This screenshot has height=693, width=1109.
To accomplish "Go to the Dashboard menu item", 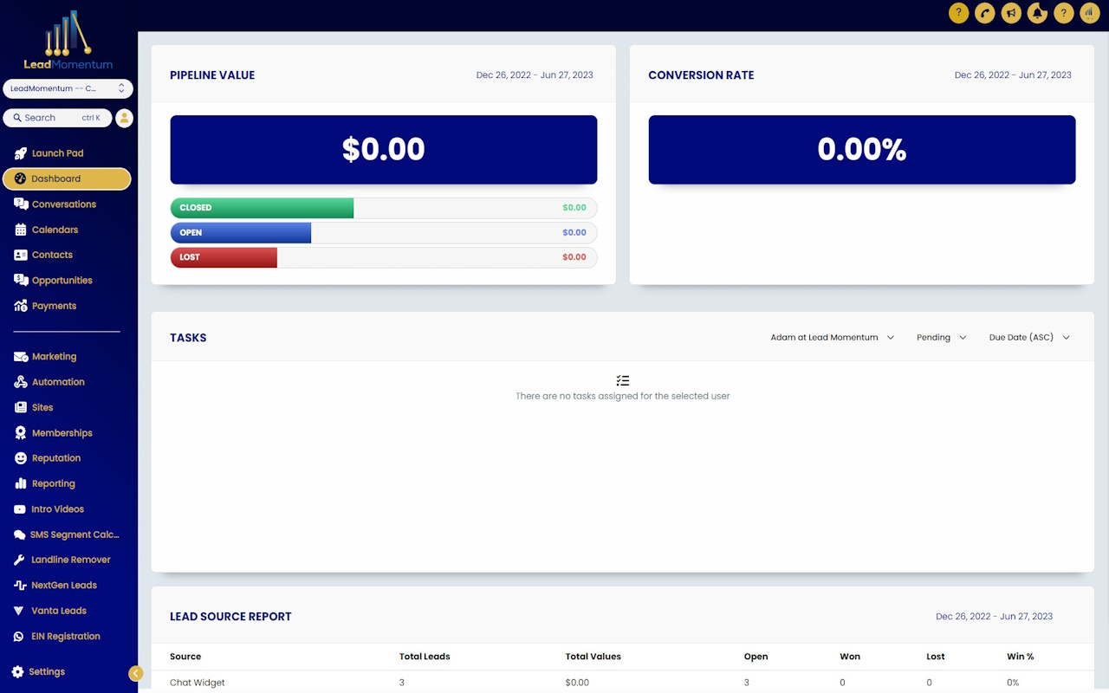I will (67, 178).
